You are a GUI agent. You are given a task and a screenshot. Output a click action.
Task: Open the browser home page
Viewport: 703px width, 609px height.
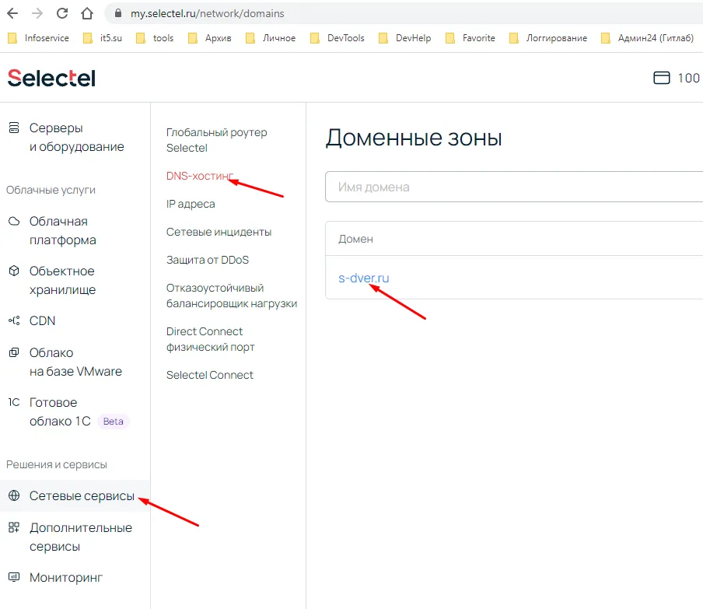click(x=87, y=13)
